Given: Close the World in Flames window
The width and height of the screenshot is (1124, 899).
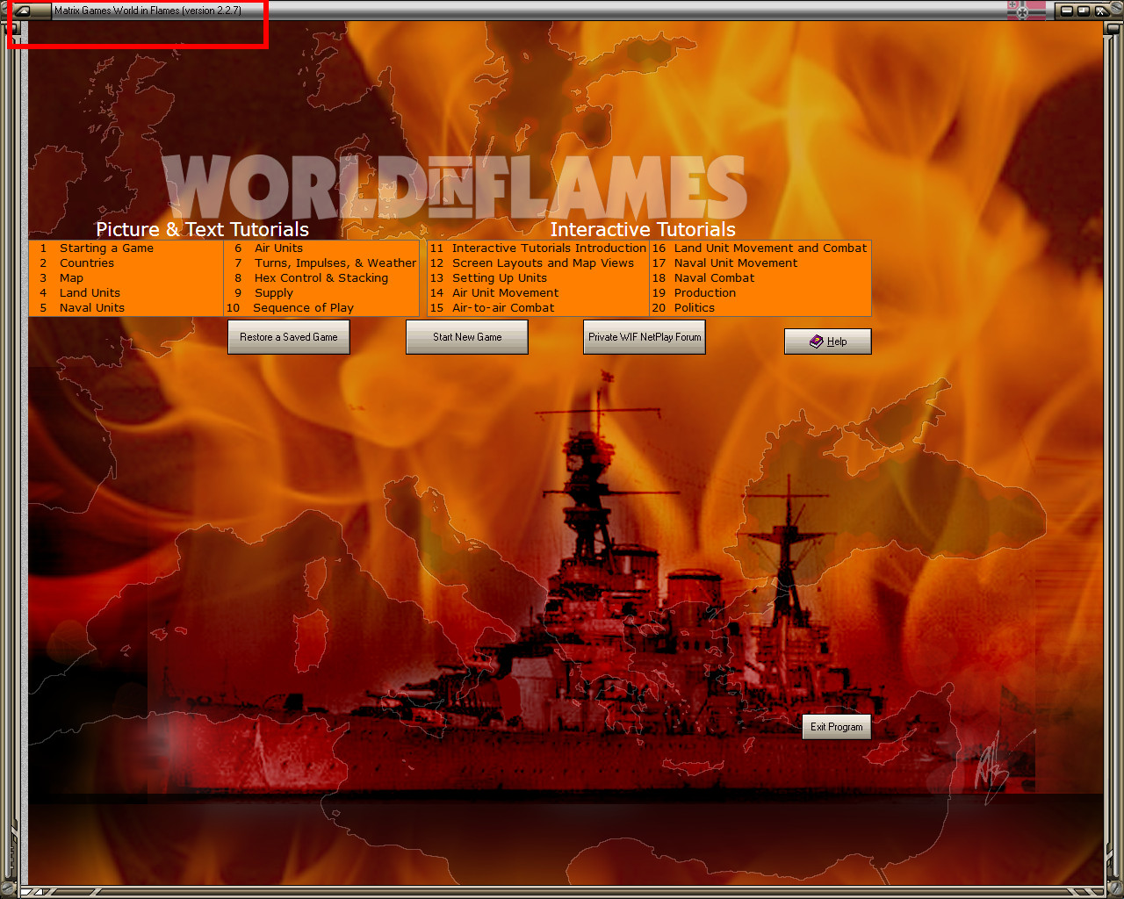Looking at the screenshot, I should click(x=1101, y=11).
